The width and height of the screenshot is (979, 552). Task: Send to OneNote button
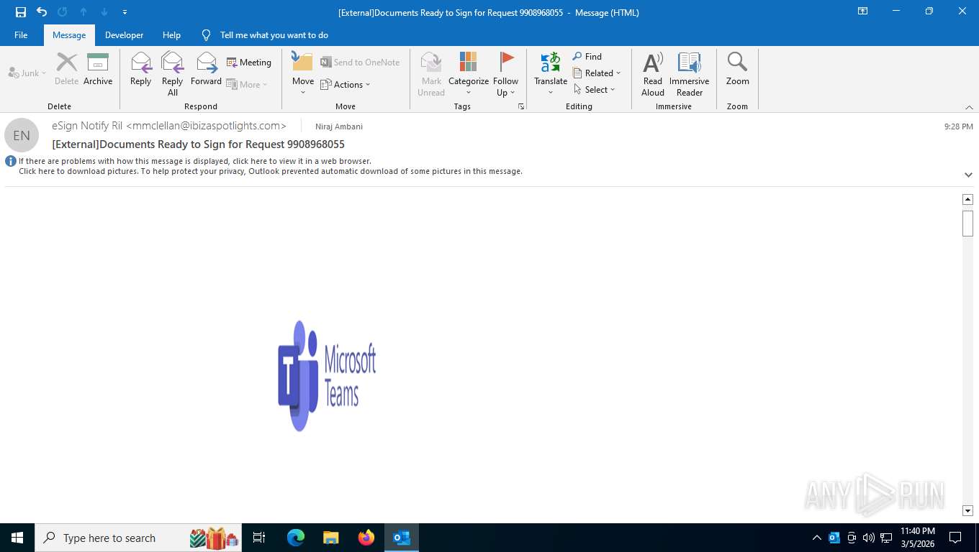(360, 63)
